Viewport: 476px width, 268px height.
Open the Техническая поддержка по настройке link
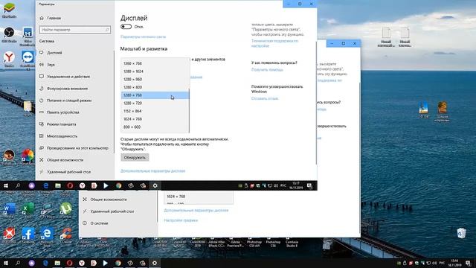[x=274, y=43]
